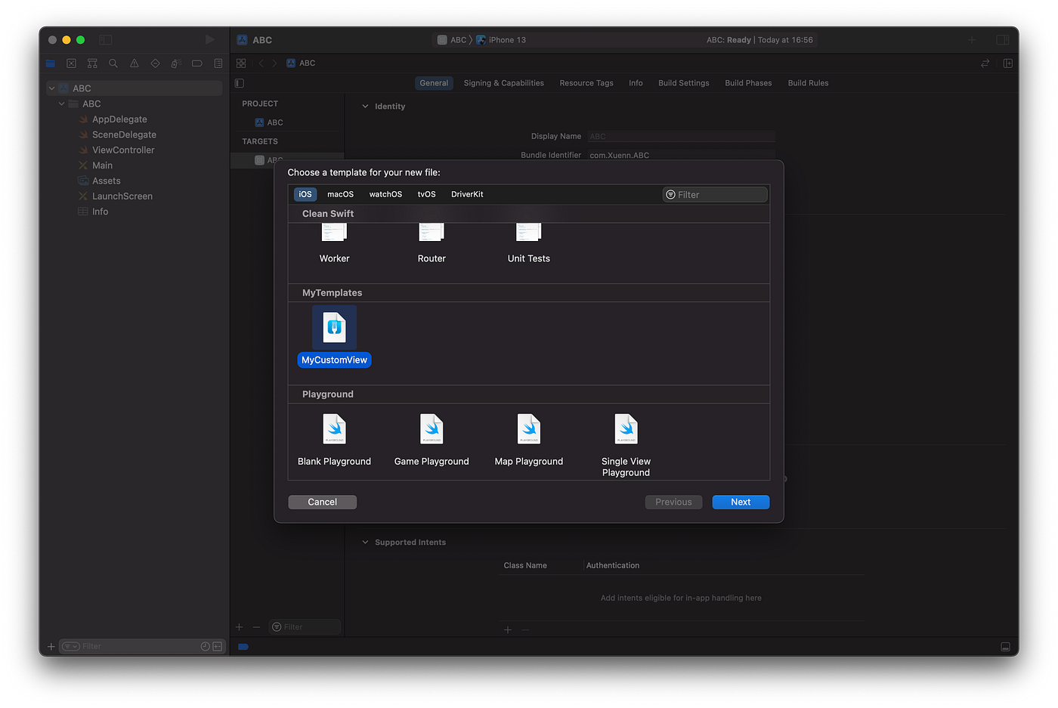1058x708 pixels.
Task: Open the Report navigator
Action: pyautogui.click(x=218, y=63)
